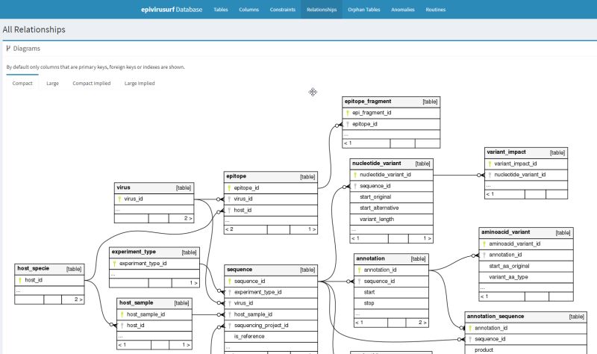Click key icon beside virus_id in epitope table
Viewport: 597px width, 354px height.
click(229, 199)
